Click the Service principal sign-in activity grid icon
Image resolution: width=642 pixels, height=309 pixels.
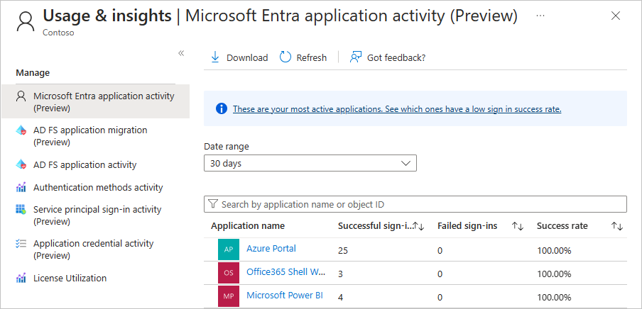21,210
